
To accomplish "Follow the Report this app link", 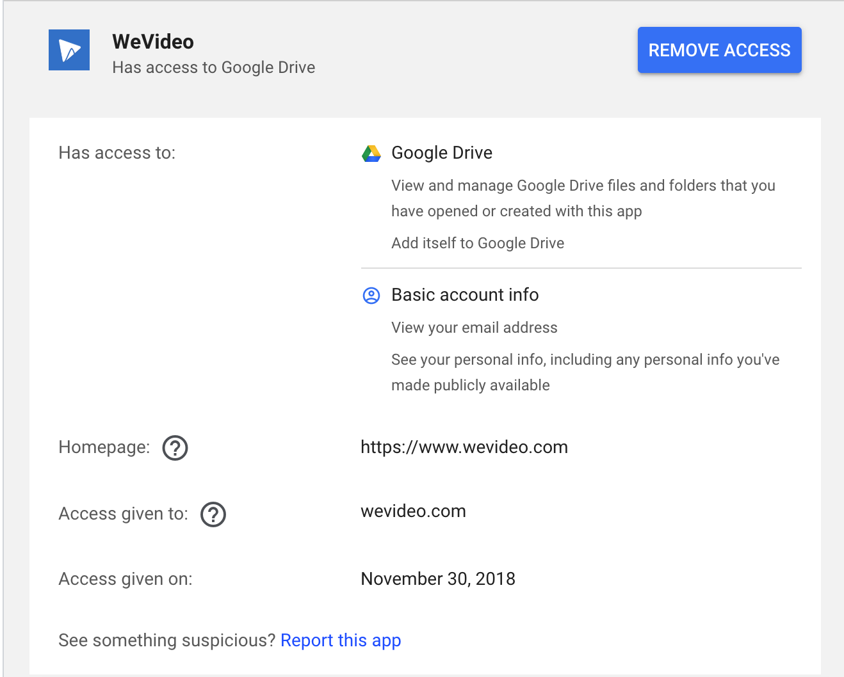I will (341, 641).
